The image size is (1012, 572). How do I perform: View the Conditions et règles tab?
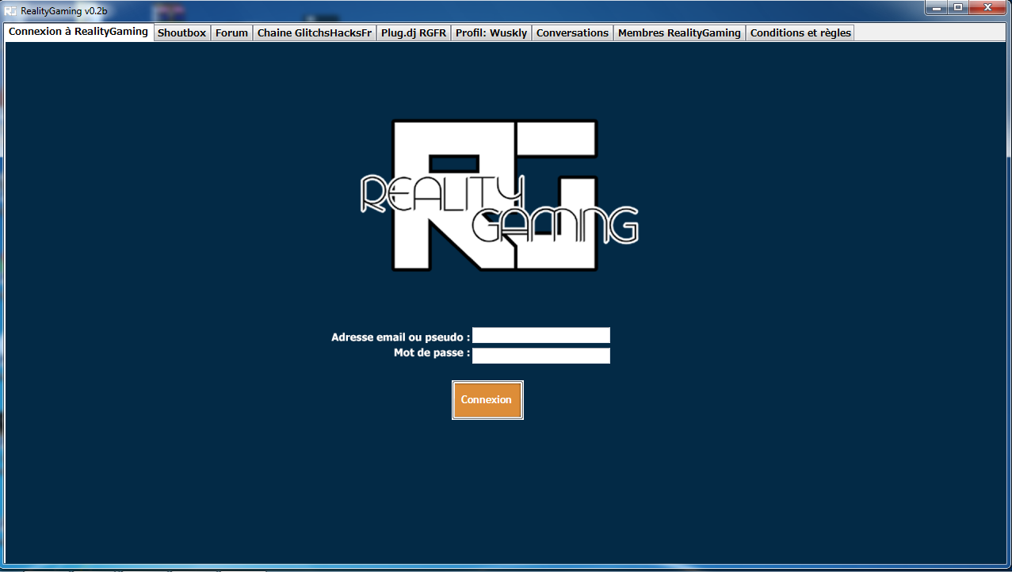click(800, 32)
